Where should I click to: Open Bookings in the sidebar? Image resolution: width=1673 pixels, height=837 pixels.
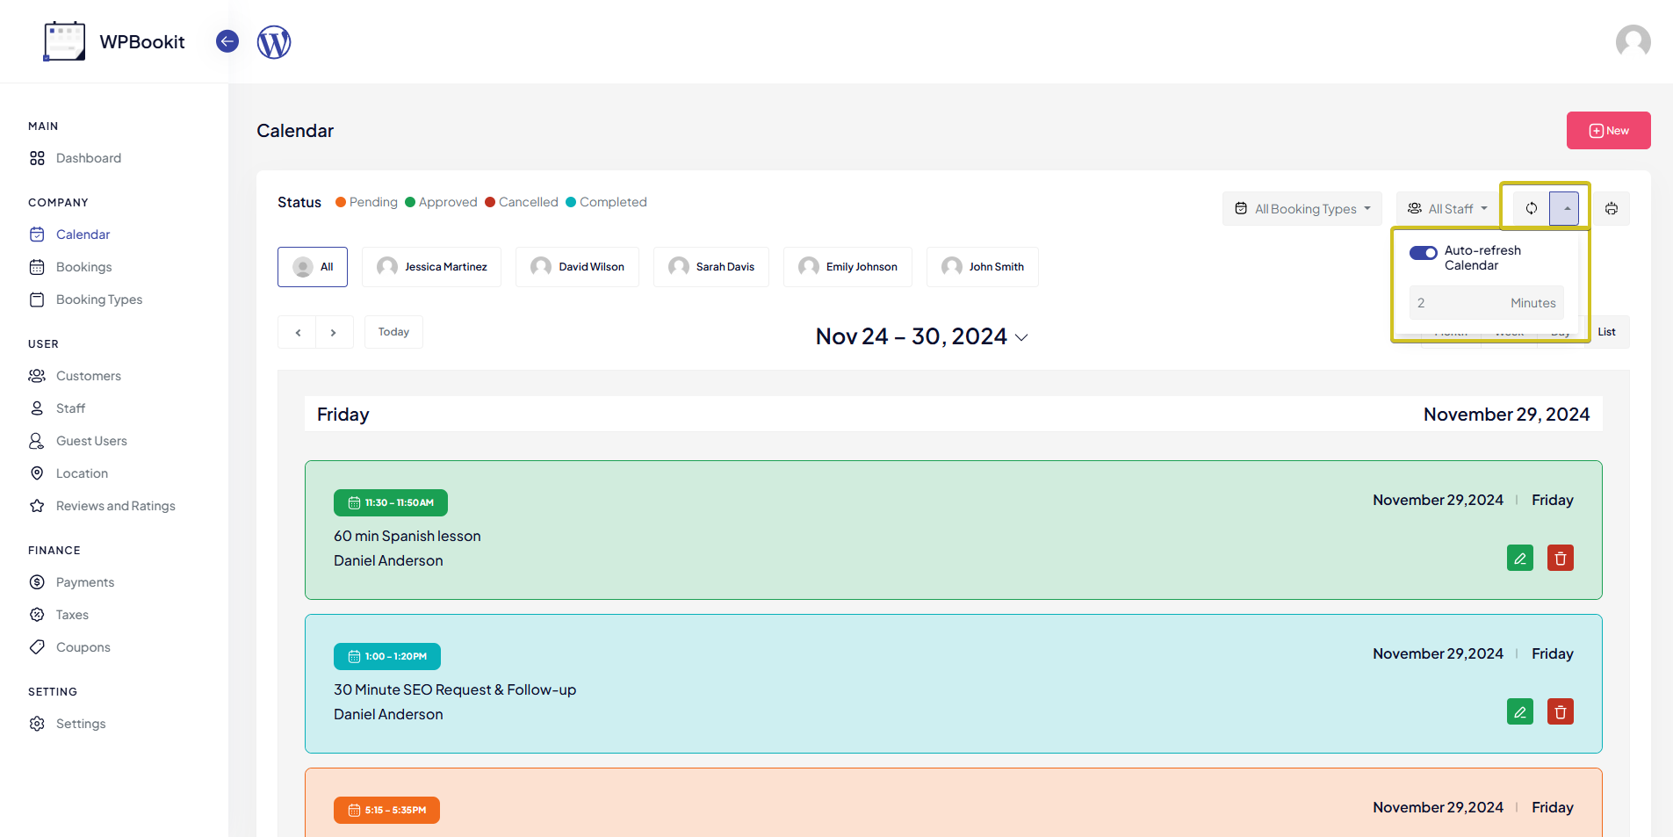point(83,267)
